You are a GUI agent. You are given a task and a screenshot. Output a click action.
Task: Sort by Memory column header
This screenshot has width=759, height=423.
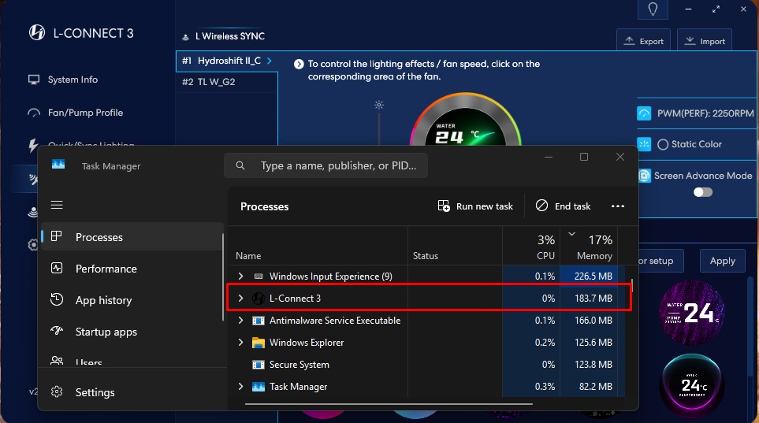coord(589,247)
